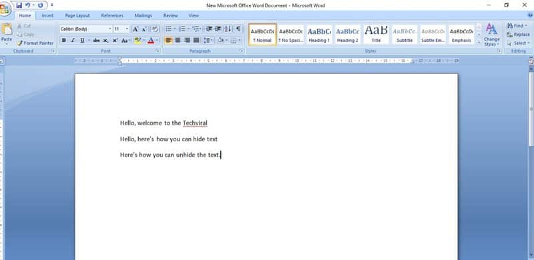Apply subscript formatting
This screenshot has height=260, width=534.
(105, 41)
